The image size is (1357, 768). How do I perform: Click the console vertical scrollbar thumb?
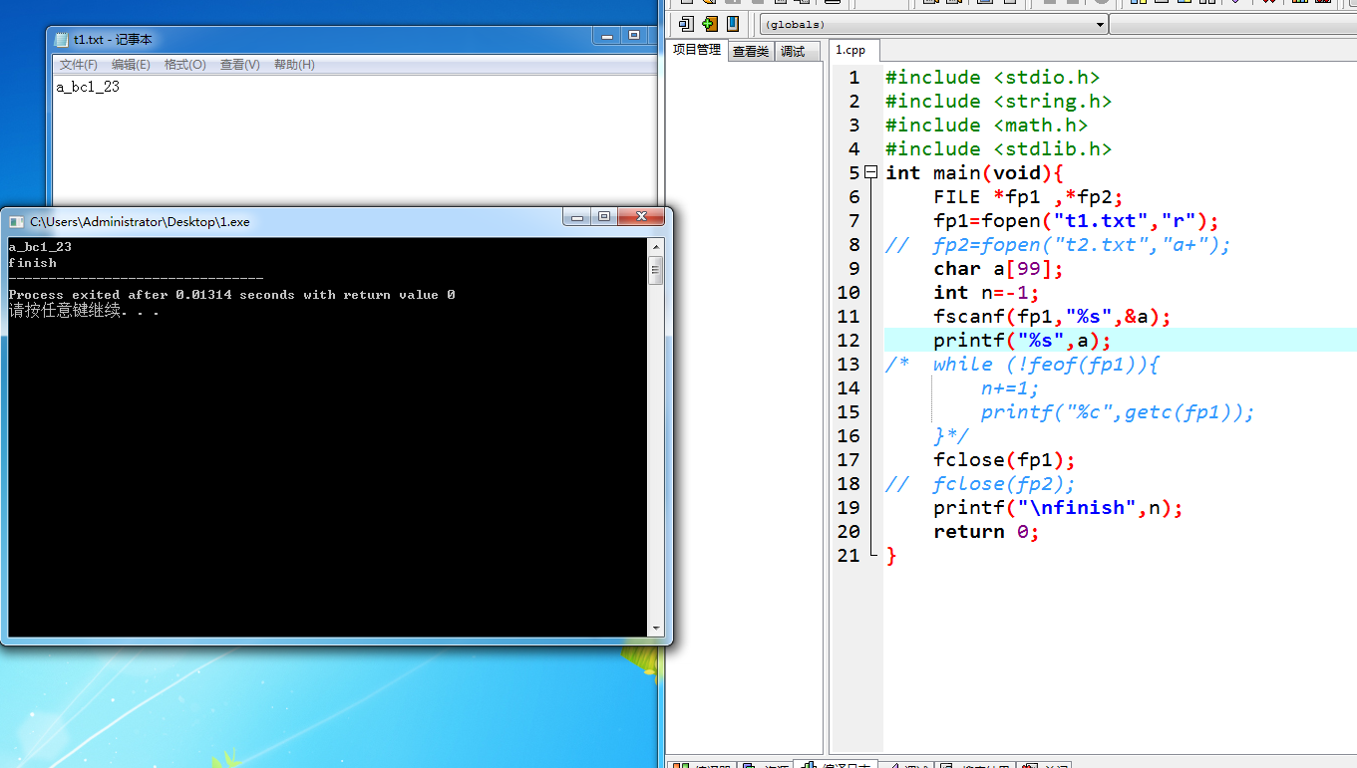click(656, 270)
